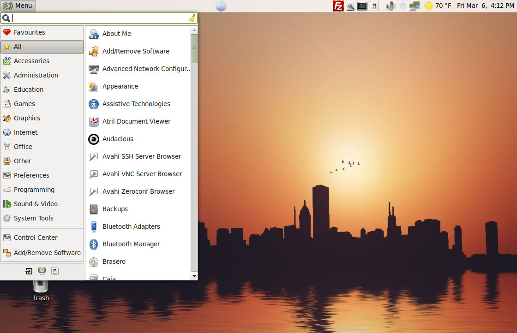Open the terminal icon in top panel
Viewport: 517px width, 333px height.
[x=362, y=6]
